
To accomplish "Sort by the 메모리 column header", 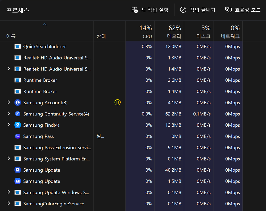I will [169, 31].
